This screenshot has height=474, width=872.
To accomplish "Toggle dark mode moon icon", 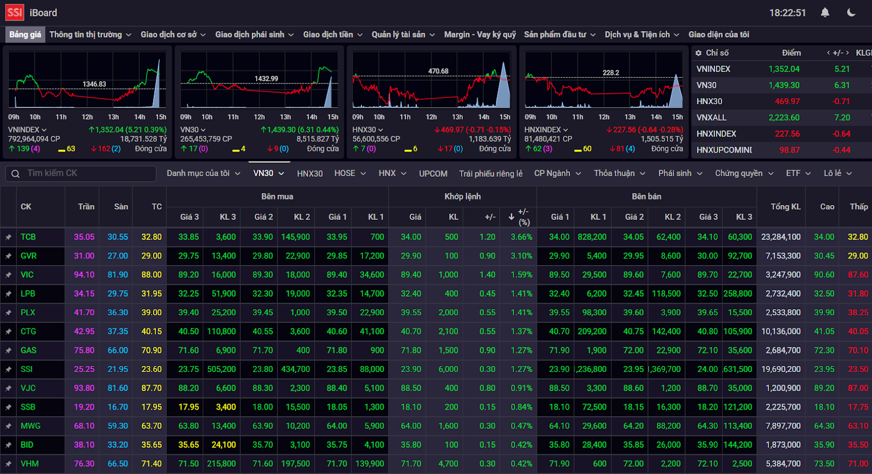I will coord(851,13).
